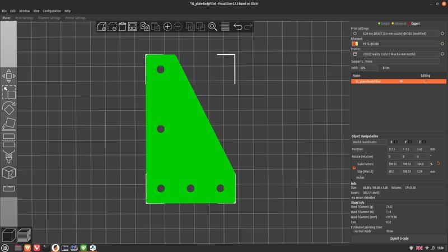Open Brave browser from the taskbar
448x252 pixels.
(x=27, y=248)
